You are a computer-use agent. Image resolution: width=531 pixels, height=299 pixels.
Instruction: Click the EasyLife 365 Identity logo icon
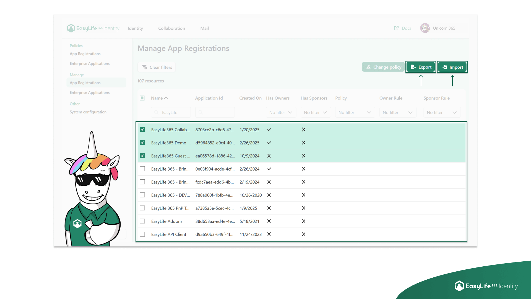coord(71,28)
